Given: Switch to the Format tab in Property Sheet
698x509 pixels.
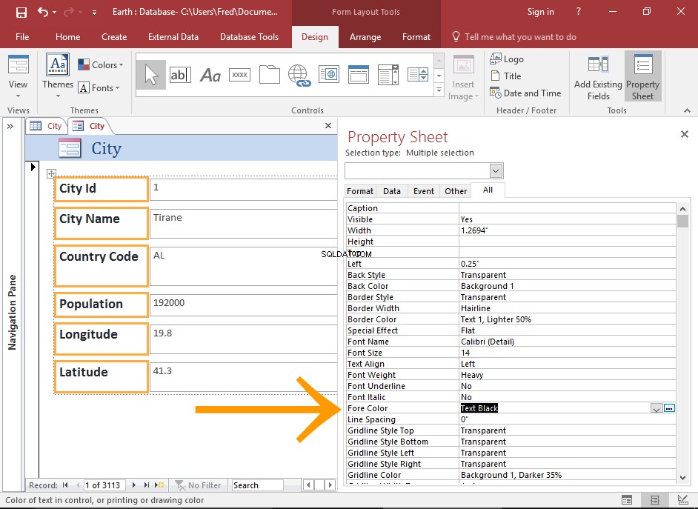Looking at the screenshot, I should (x=360, y=191).
